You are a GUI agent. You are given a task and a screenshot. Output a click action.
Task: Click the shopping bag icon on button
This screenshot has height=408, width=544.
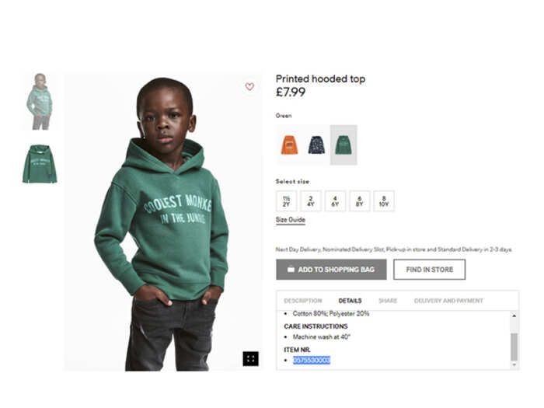pos(291,269)
